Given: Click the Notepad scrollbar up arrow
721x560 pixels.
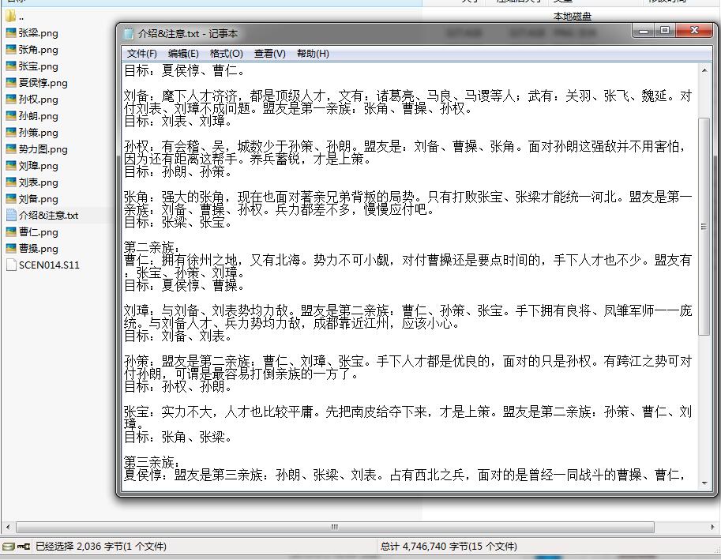Looking at the screenshot, I should click(x=704, y=70).
